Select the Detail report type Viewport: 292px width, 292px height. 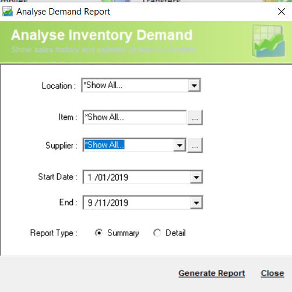point(157,233)
